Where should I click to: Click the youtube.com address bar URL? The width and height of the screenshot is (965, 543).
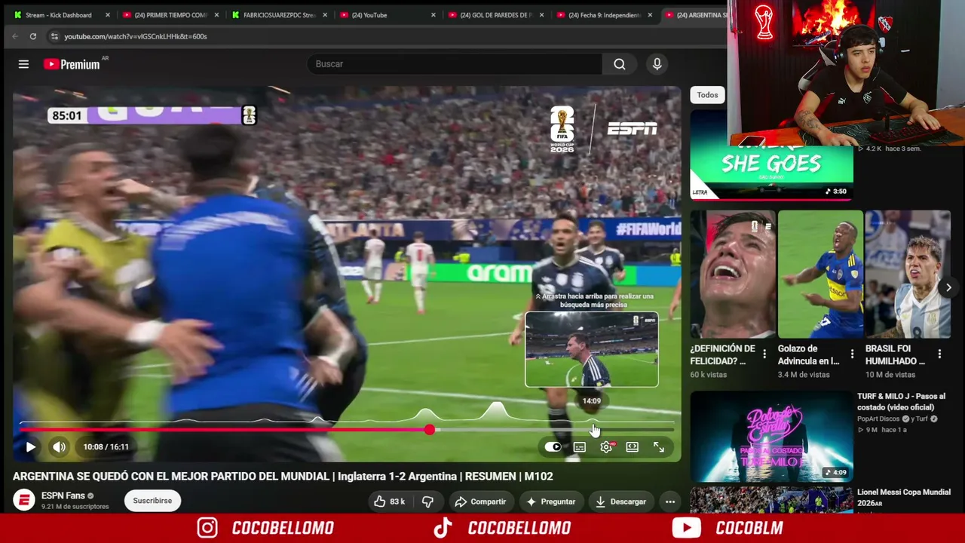point(136,36)
